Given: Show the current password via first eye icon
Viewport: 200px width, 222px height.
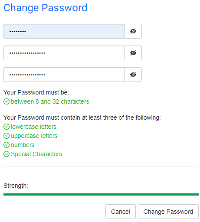Looking at the screenshot, I should [133, 31].
